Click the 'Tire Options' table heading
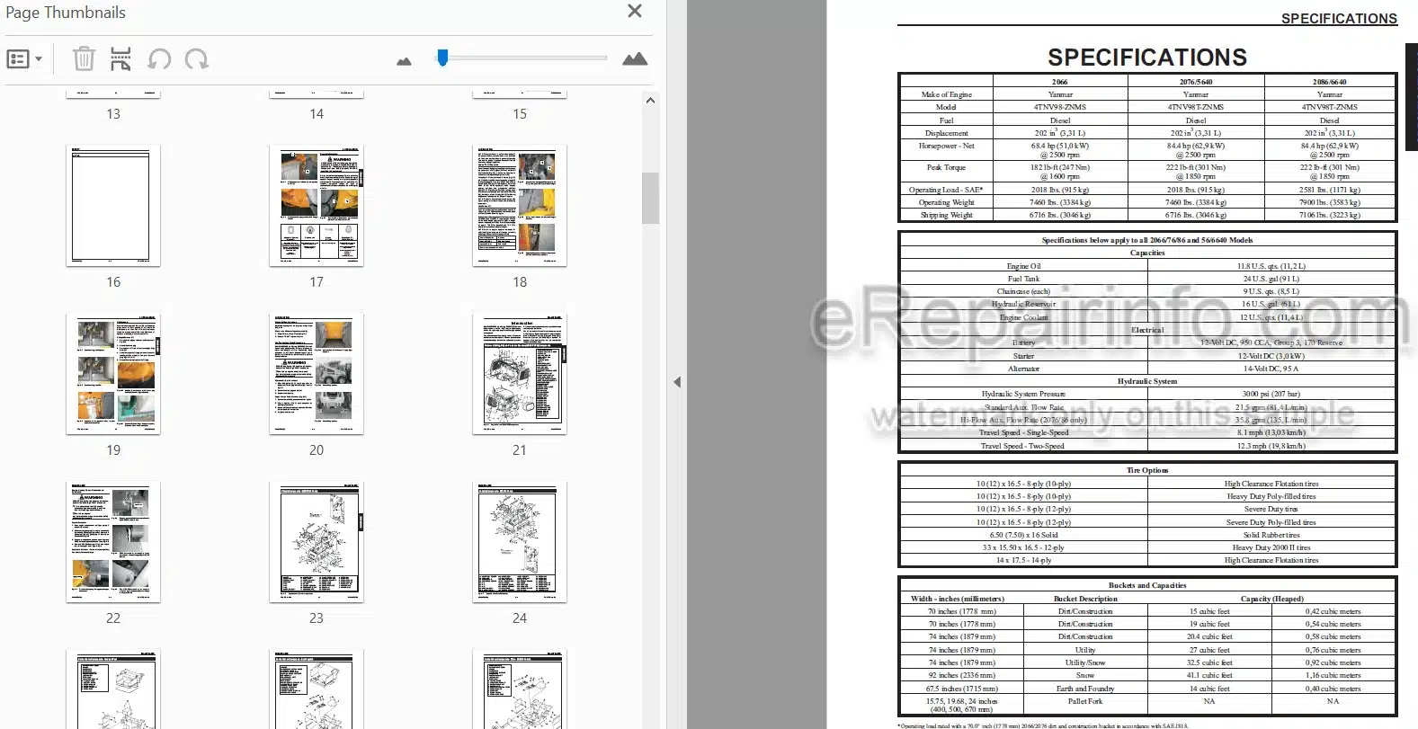The width and height of the screenshot is (1418, 729). pos(1147,470)
